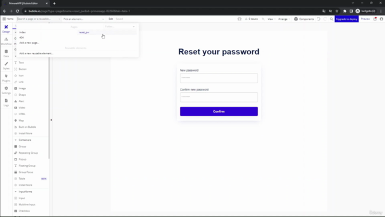This screenshot has width=385, height=217.
Task: Select the Reset your password heading
Action: tap(219, 52)
